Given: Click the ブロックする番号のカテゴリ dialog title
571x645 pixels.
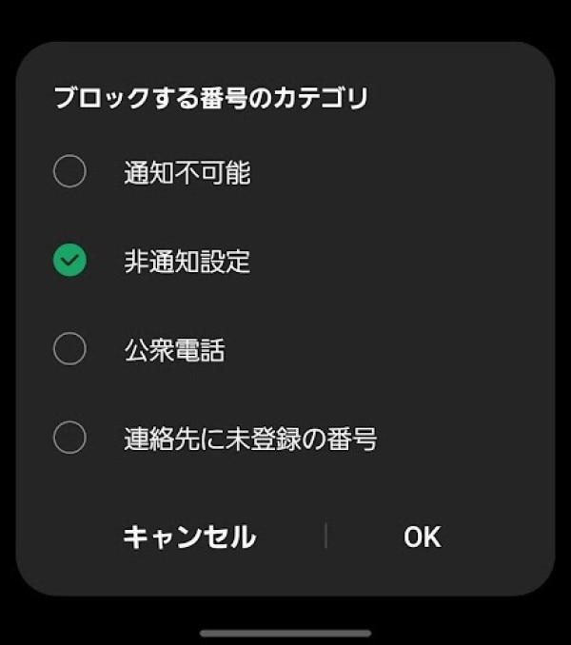Looking at the screenshot, I should [x=210, y=98].
